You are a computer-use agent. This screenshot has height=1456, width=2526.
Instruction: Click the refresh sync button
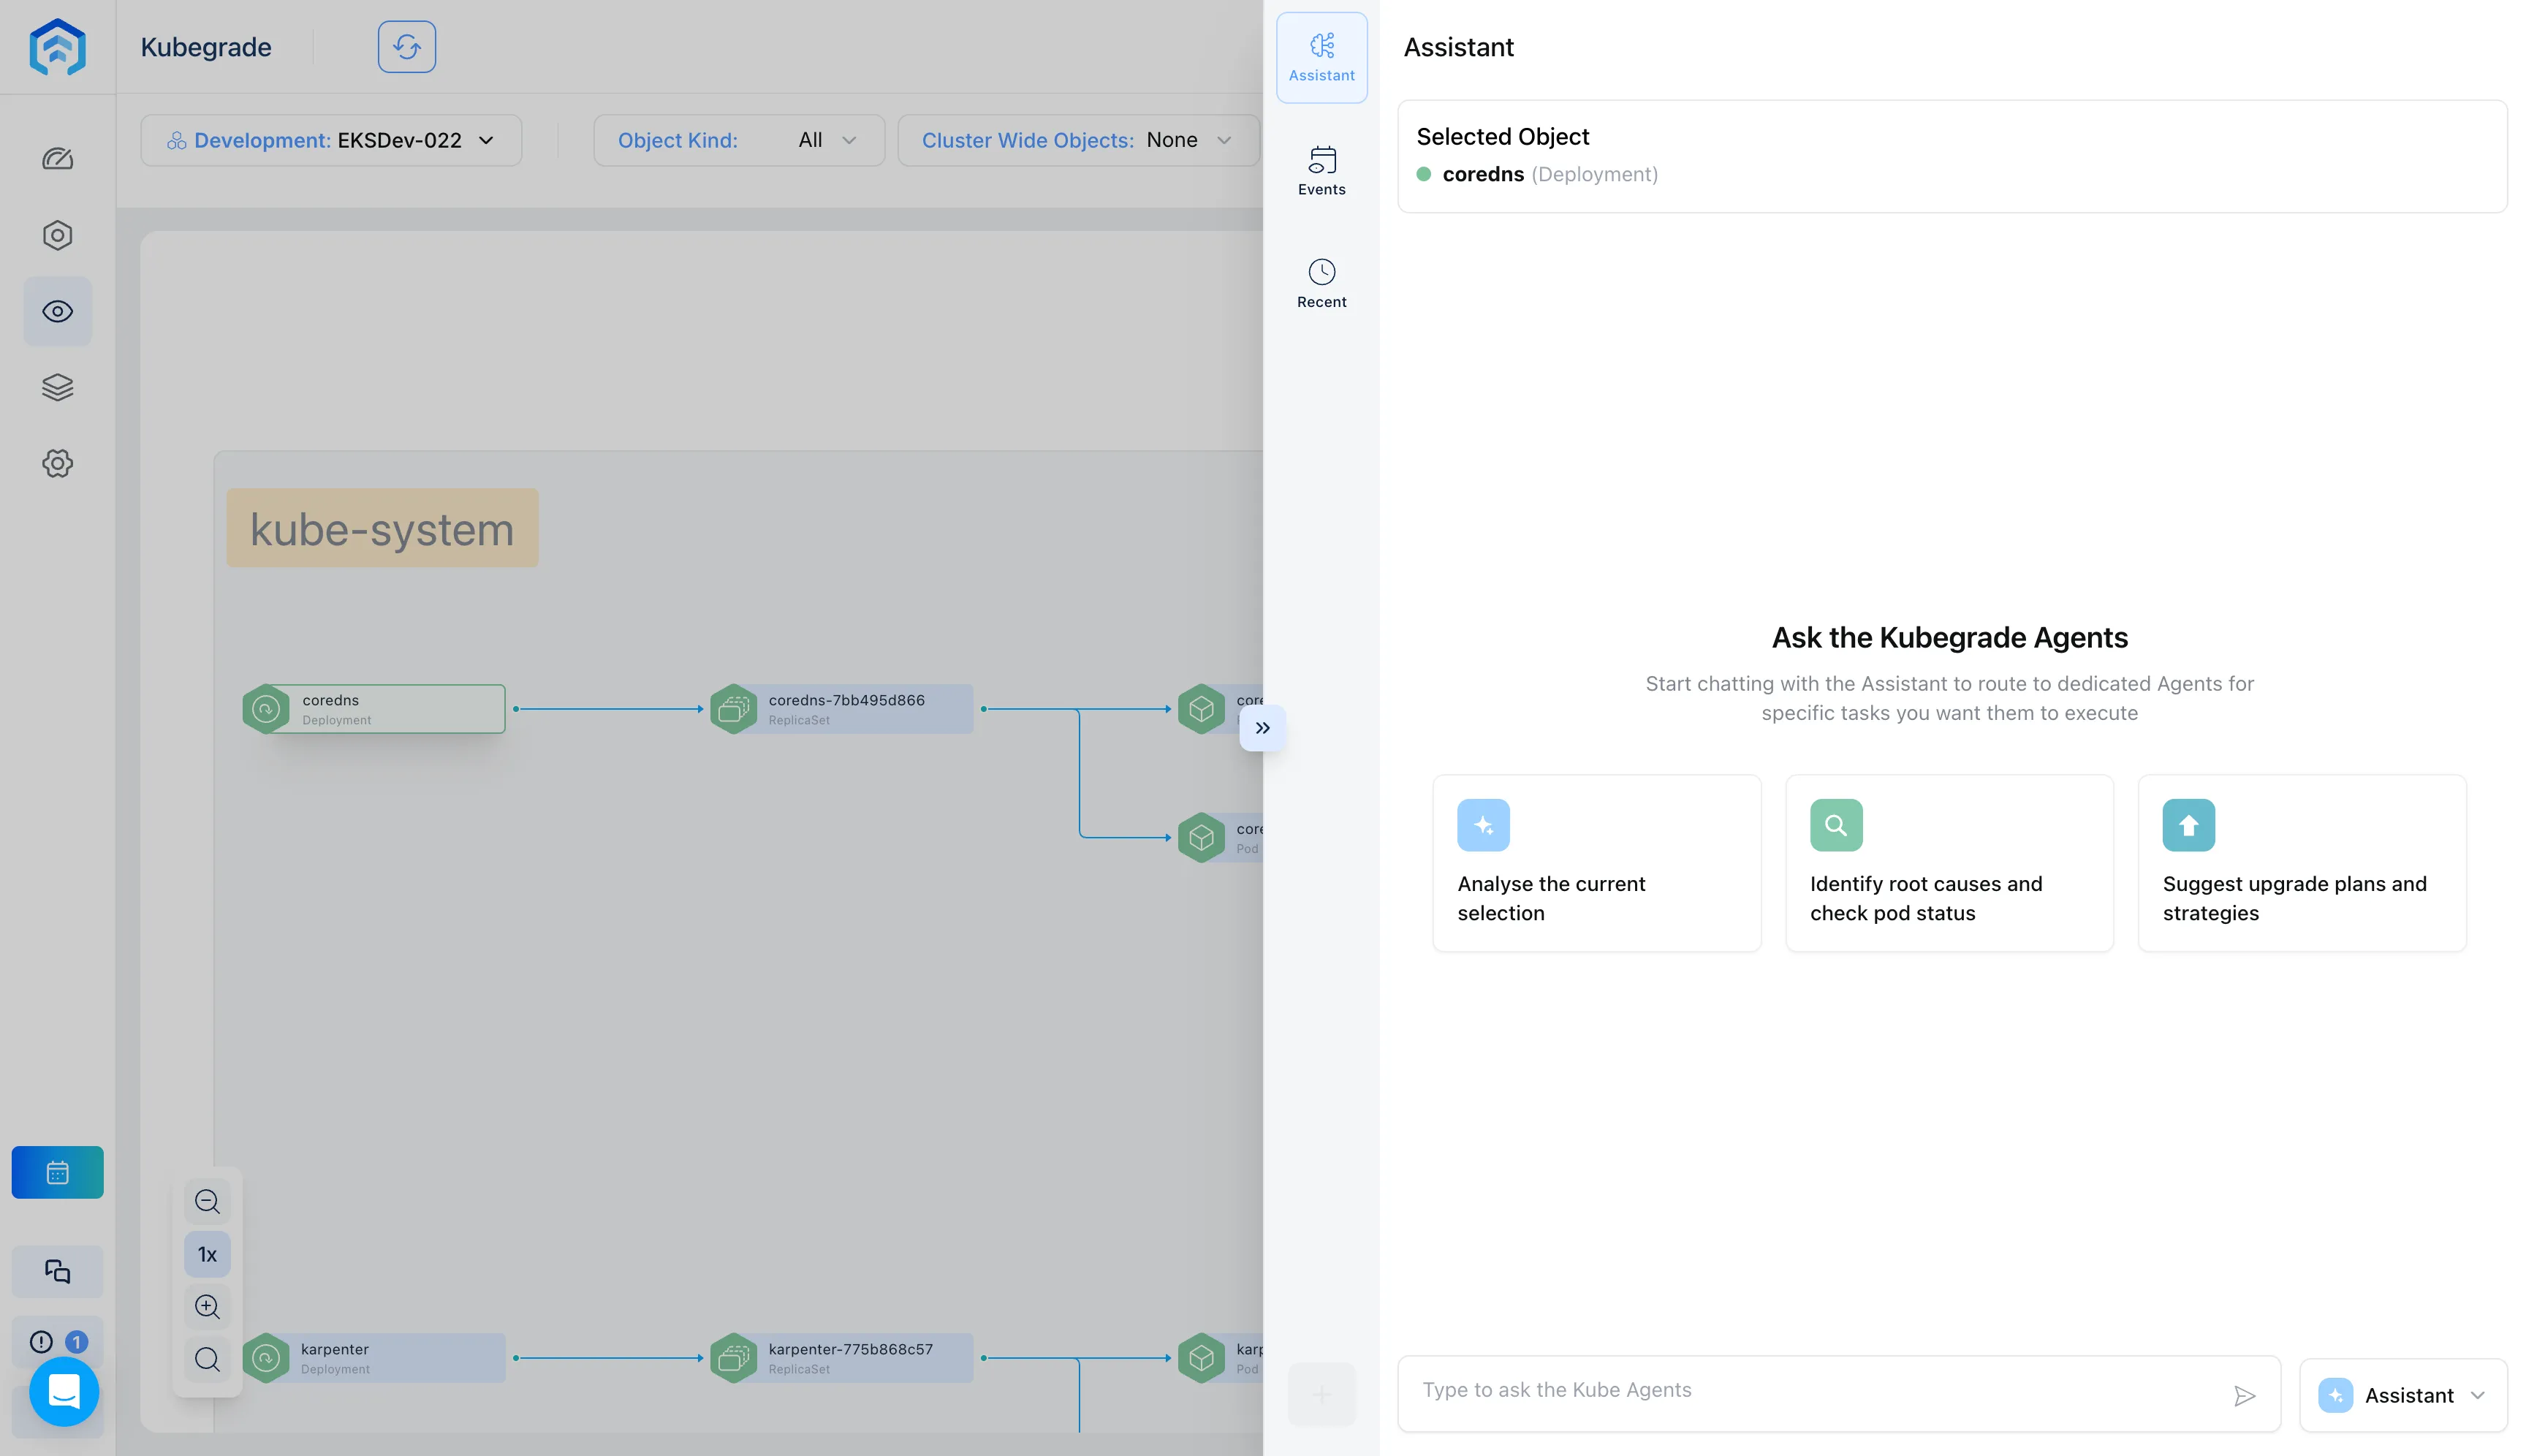(406, 47)
